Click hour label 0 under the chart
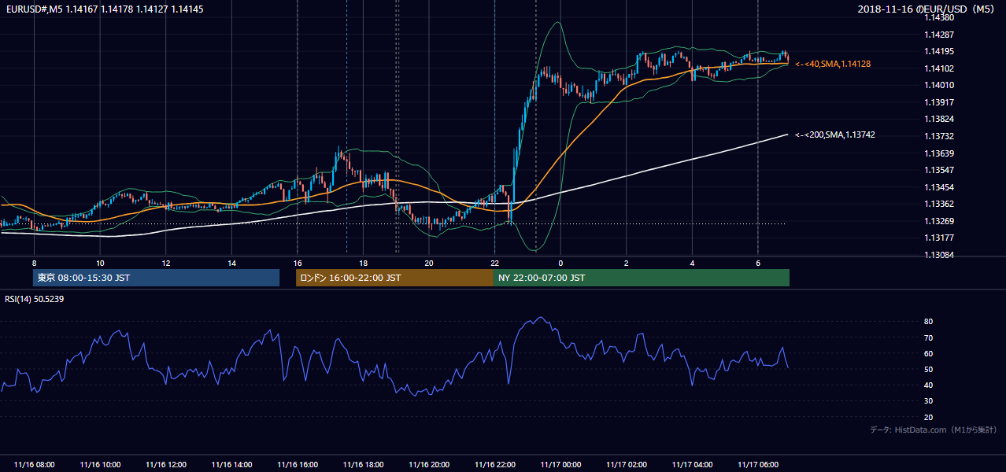The height and width of the screenshot is (472, 1006). click(x=560, y=263)
